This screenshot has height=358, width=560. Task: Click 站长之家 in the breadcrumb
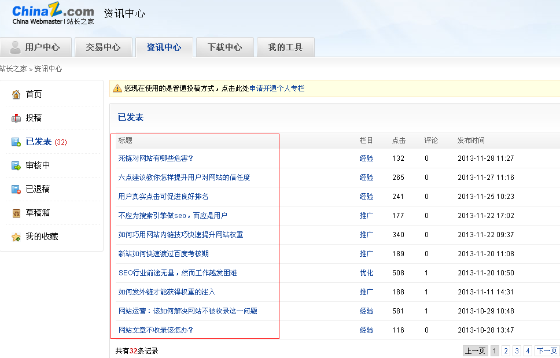click(x=13, y=69)
